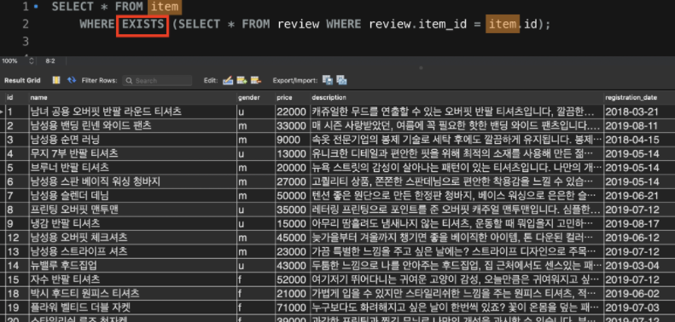Click the price cell 22000
This screenshot has height=322, width=675.
[293, 112]
